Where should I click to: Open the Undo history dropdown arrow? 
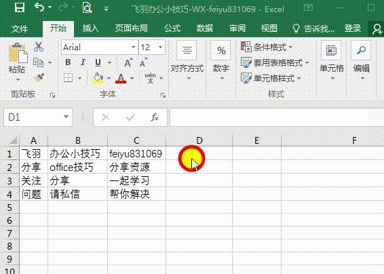(50, 7)
